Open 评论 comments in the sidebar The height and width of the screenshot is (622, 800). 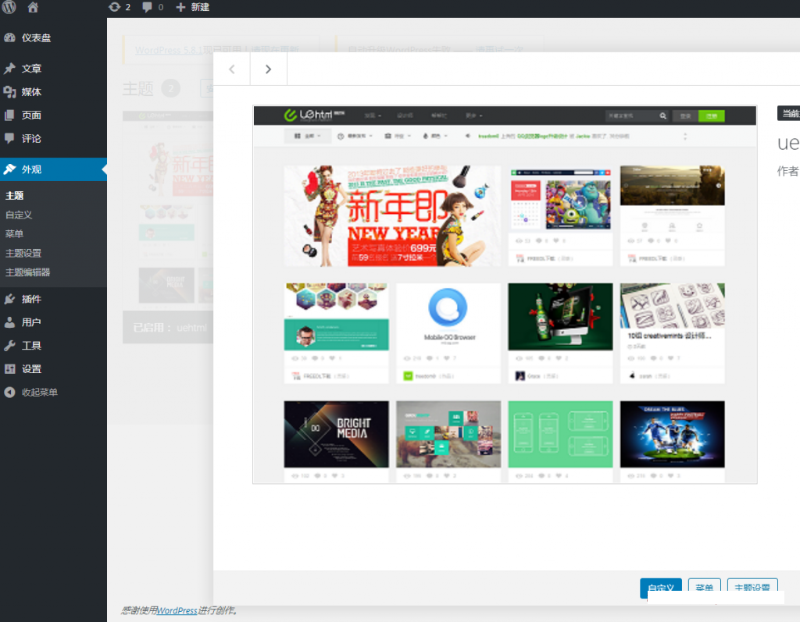pyautogui.click(x=31, y=139)
